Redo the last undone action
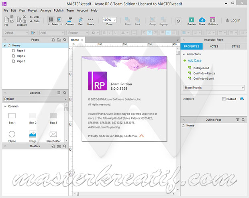Viewport: 249px width, 198px height. click(35, 21)
